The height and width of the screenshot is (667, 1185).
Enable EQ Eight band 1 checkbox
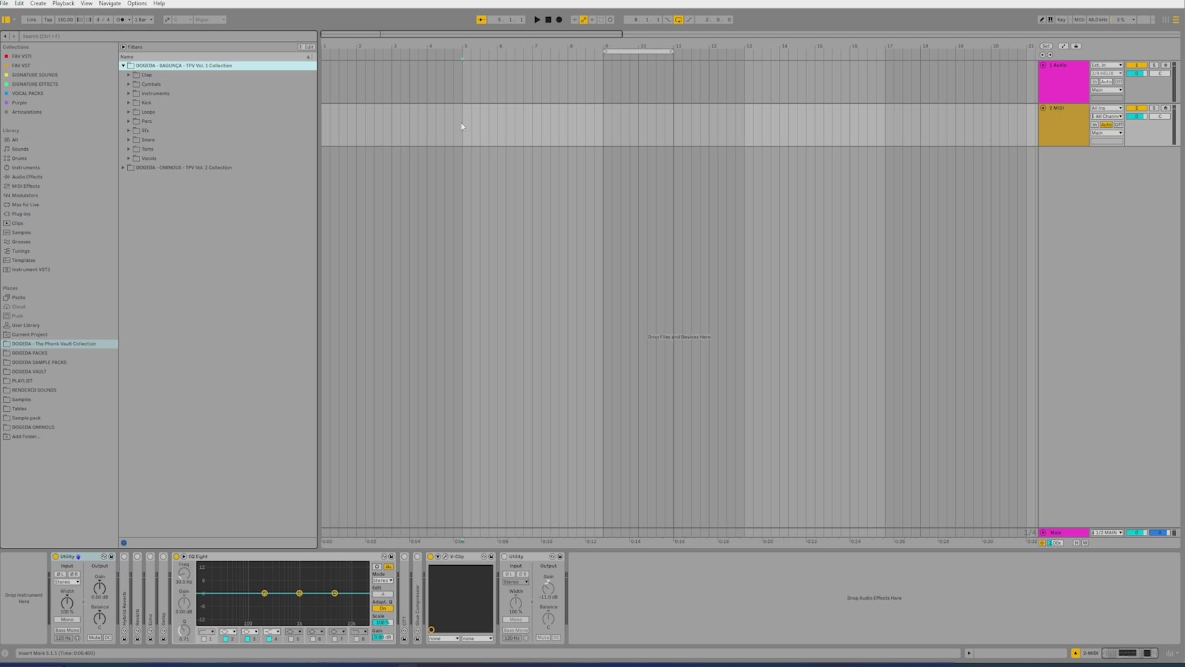point(204,639)
